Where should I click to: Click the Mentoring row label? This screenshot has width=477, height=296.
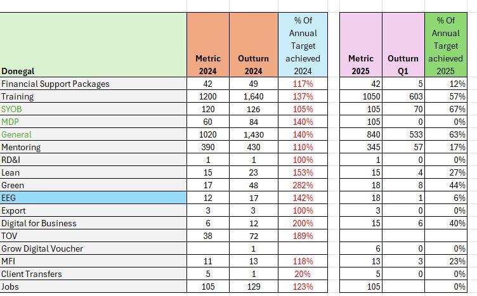[x=21, y=147]
